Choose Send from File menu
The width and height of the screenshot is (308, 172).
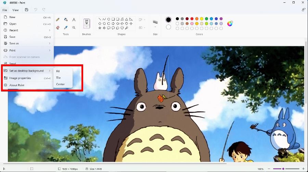(27, 64)
